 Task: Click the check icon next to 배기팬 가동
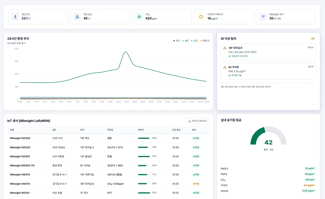[230, 75]
